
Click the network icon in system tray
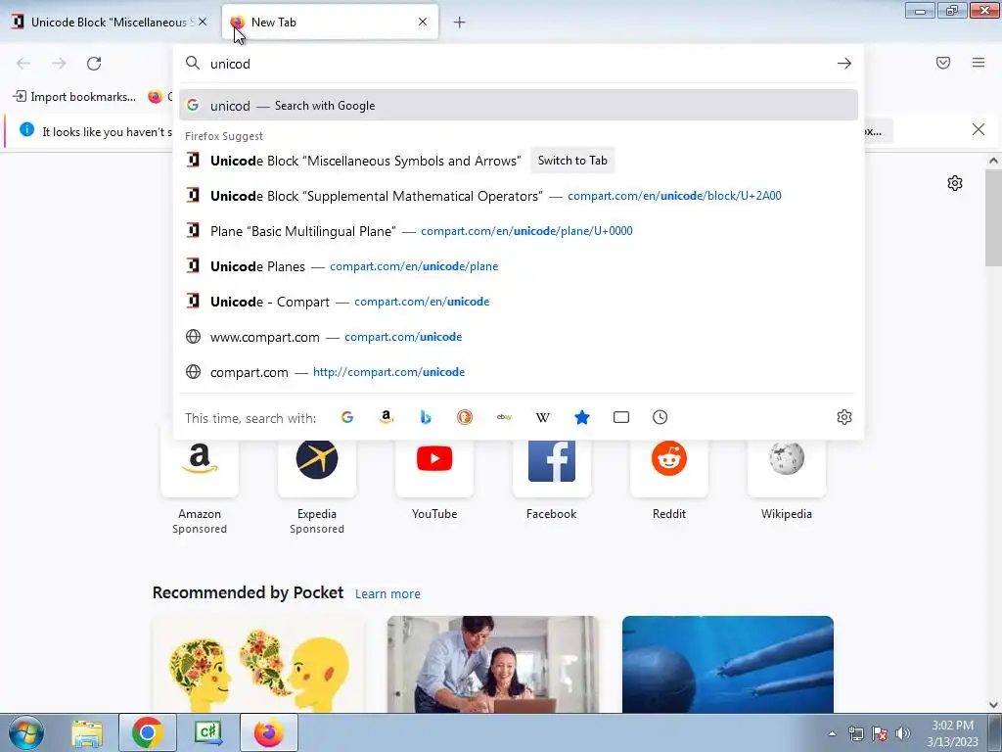click(855, 733)
